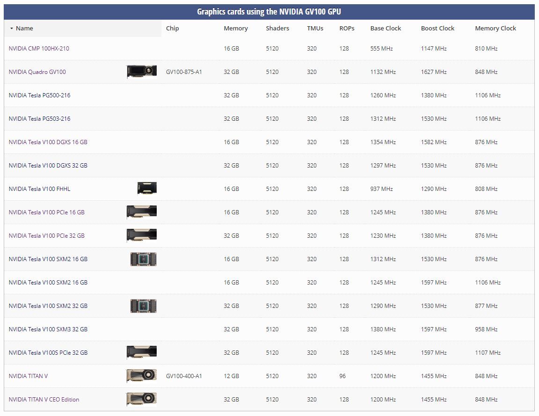Open NVIDIA Quadro GV100 link
Viewport: 539px width, 416px height.
pos(37,72)
